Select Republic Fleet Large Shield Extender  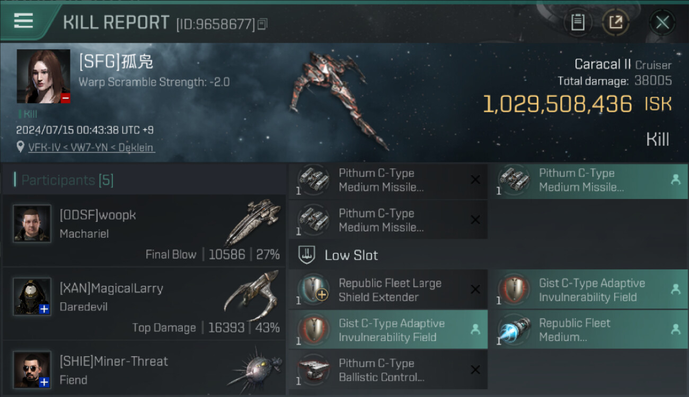(388, 290)
